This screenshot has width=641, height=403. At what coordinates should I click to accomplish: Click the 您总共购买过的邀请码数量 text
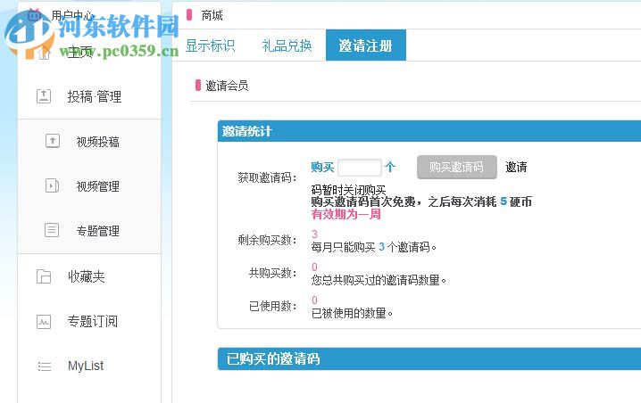pos(379,280)
